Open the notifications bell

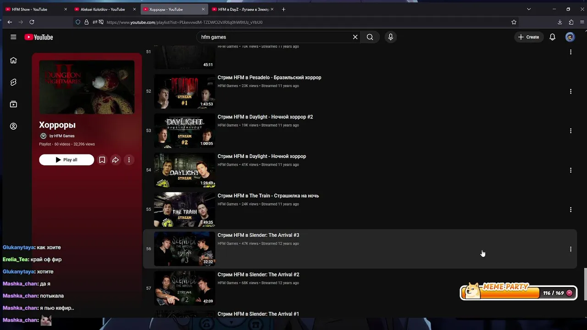click(x=552, y=37)
